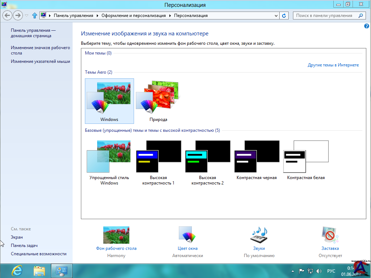371x278 pixels.
Task: Open 'Панель управления — домашняя страница' link
Action: click(33, 33)
